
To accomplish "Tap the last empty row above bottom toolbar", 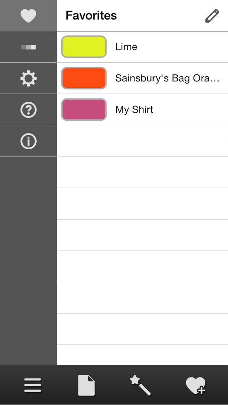I will [142, 355].
